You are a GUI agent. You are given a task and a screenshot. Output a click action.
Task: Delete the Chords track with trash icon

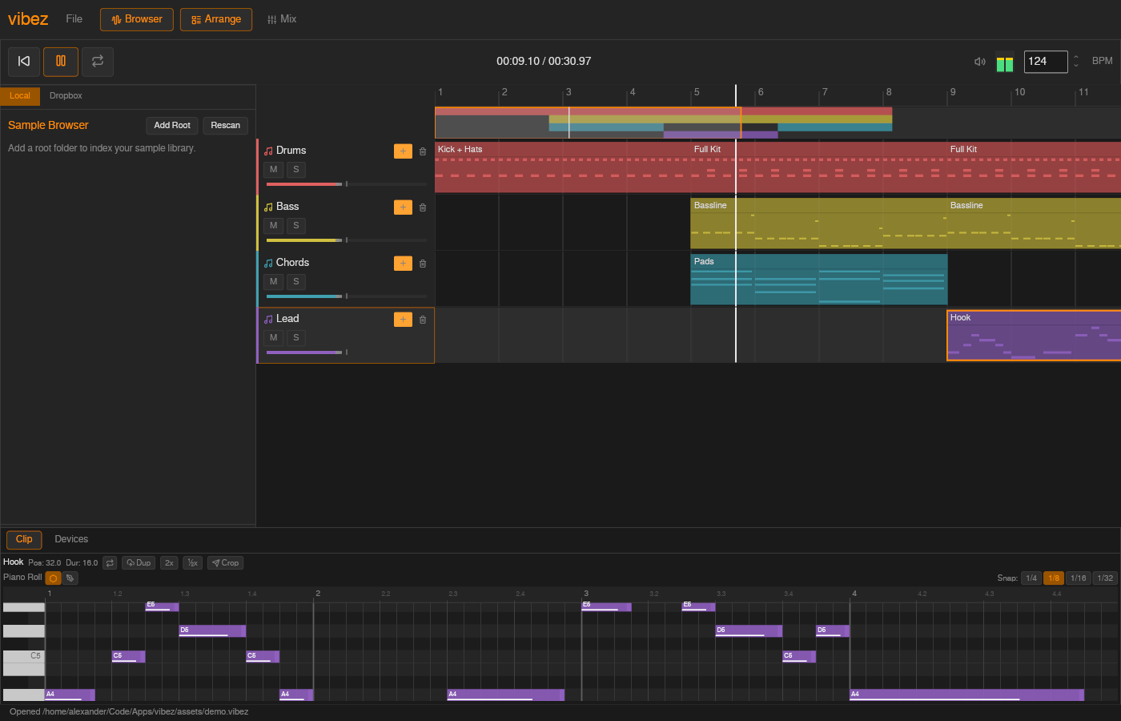click(423, 264)
